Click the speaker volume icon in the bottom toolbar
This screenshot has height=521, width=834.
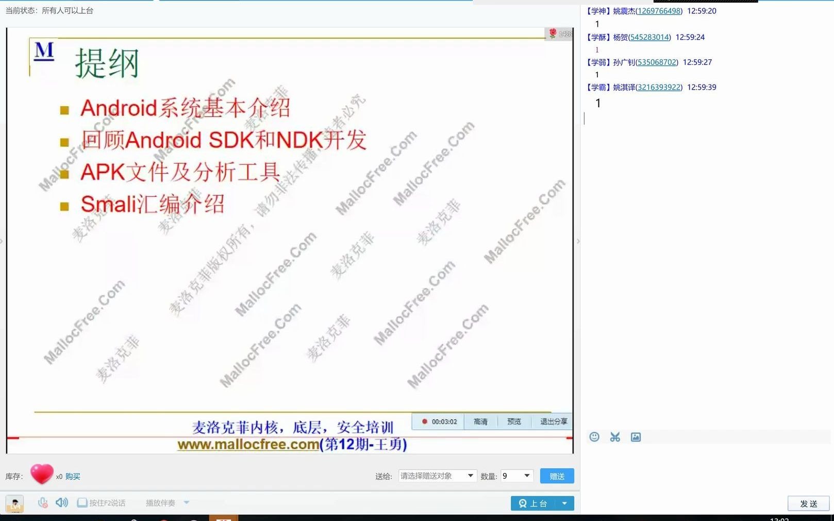[62, 502]
